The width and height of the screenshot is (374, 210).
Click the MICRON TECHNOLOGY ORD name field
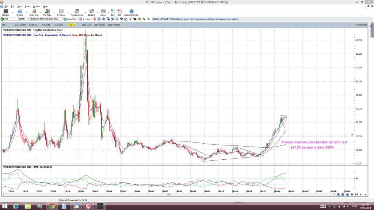[x=46, y=19]
